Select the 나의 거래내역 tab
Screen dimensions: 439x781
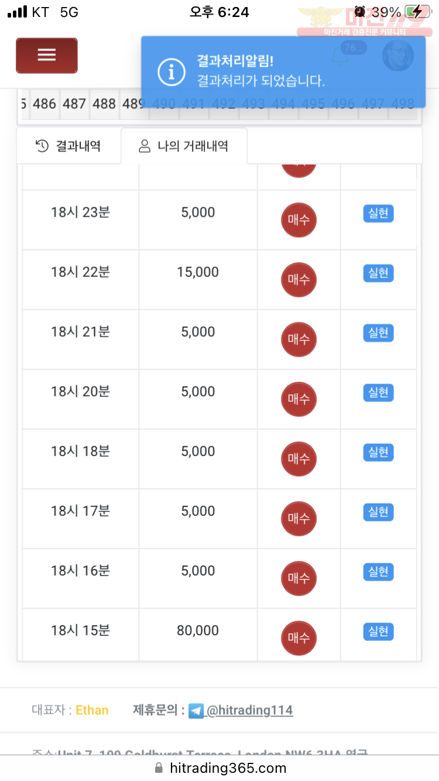click(184, 146)
